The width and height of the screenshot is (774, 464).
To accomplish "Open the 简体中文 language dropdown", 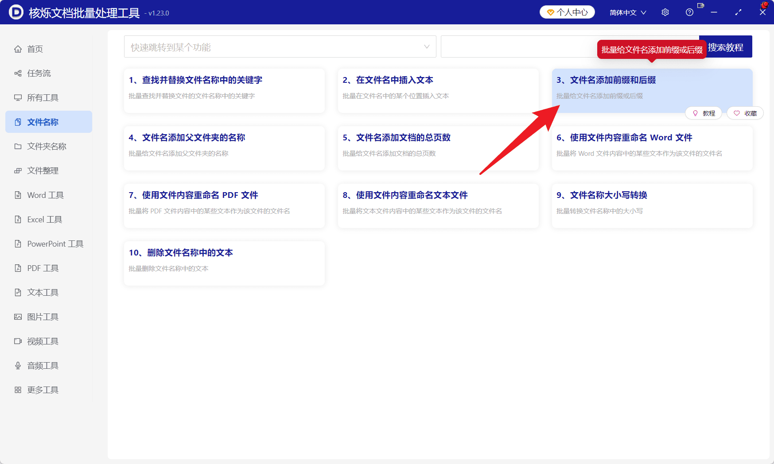I will pos(628,12).
